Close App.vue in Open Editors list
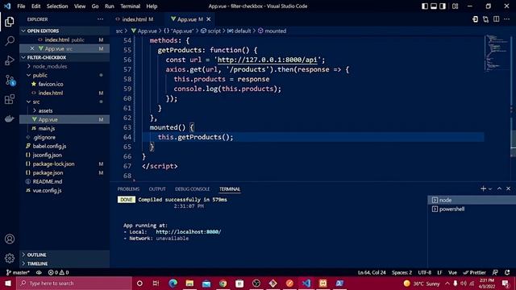The height and width of the screenshot is (290, 516). pos(32,48)
